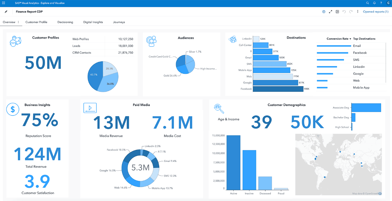
Task: Click the pencil edit report icon
Action: tap(6, 12)
